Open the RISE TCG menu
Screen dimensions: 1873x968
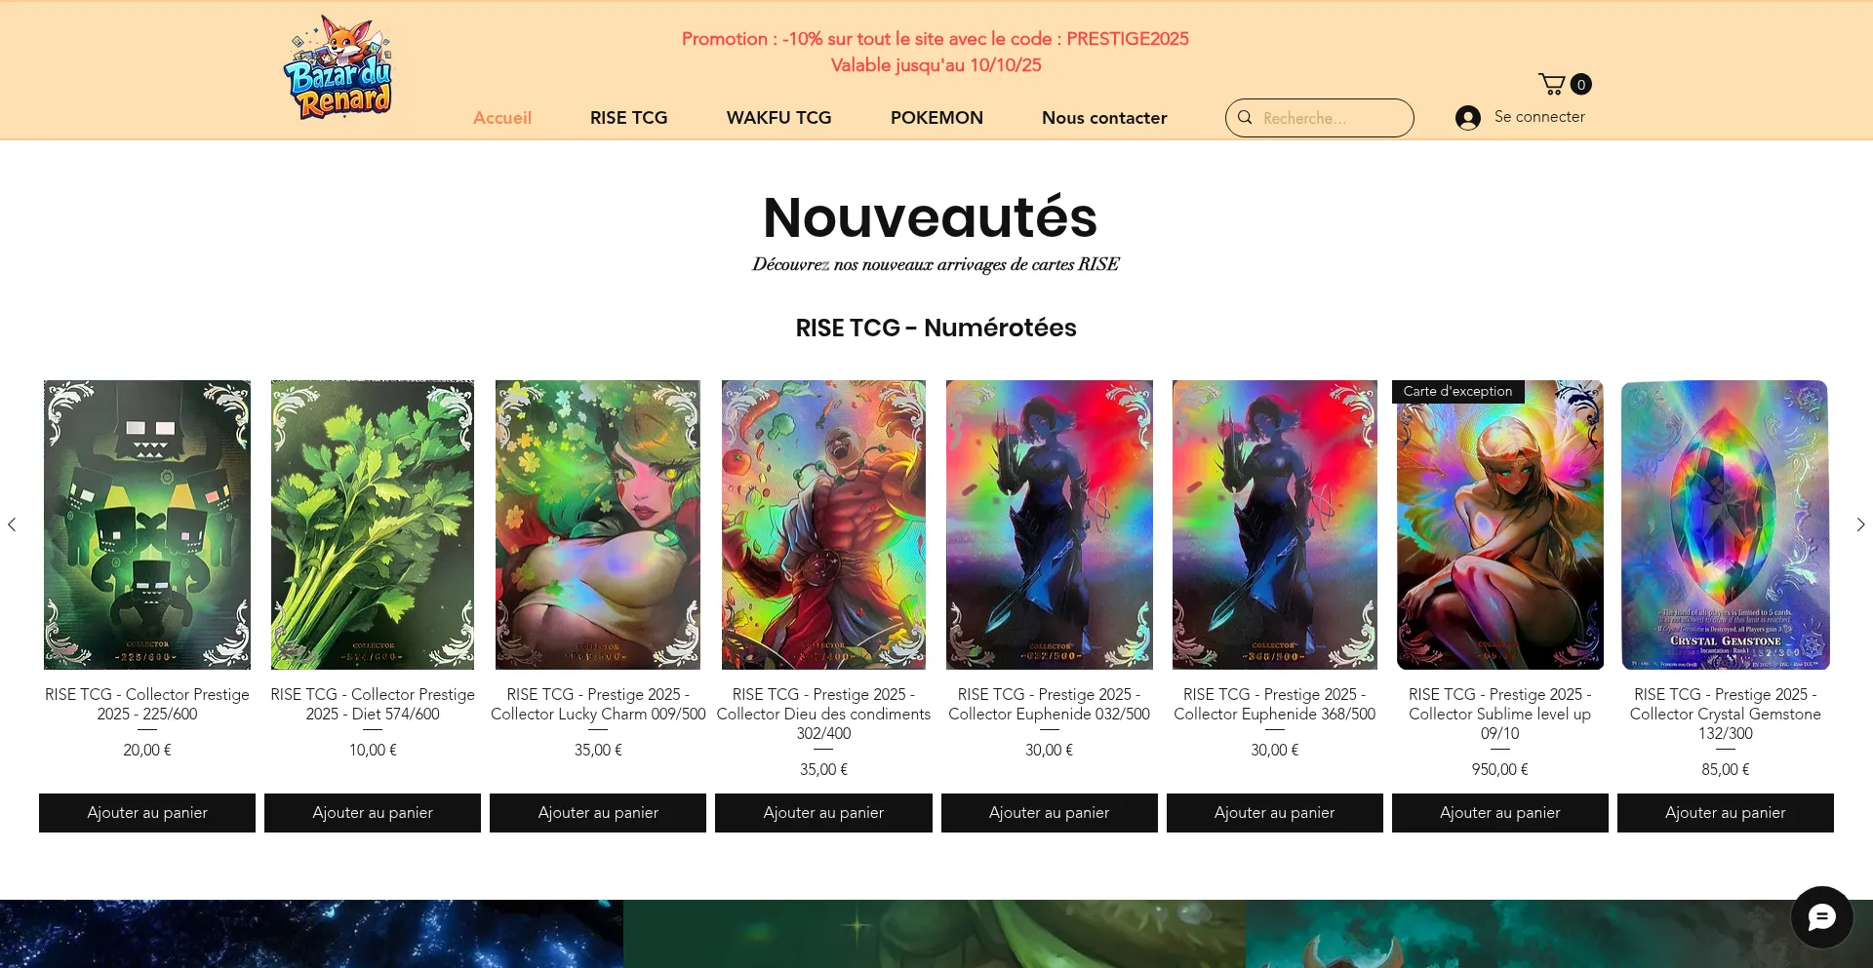pos(628,118)
